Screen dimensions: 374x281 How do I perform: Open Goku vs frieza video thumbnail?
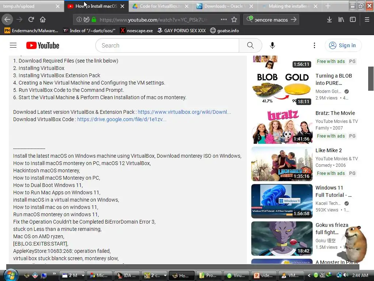[282, 239]
